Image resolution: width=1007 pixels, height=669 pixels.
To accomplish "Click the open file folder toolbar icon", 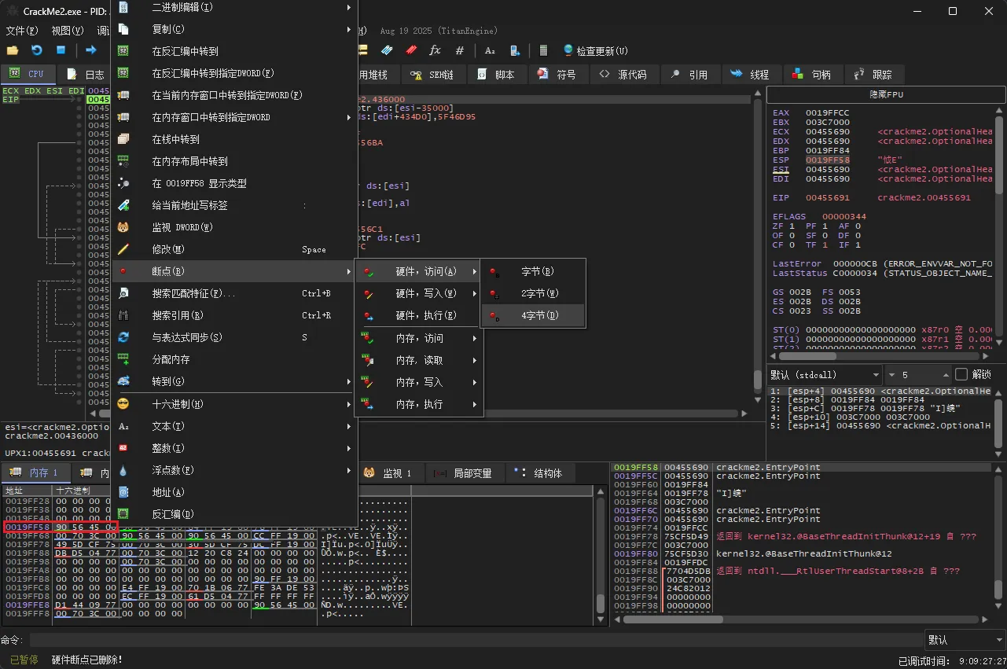I will click(x=13, y=50).
